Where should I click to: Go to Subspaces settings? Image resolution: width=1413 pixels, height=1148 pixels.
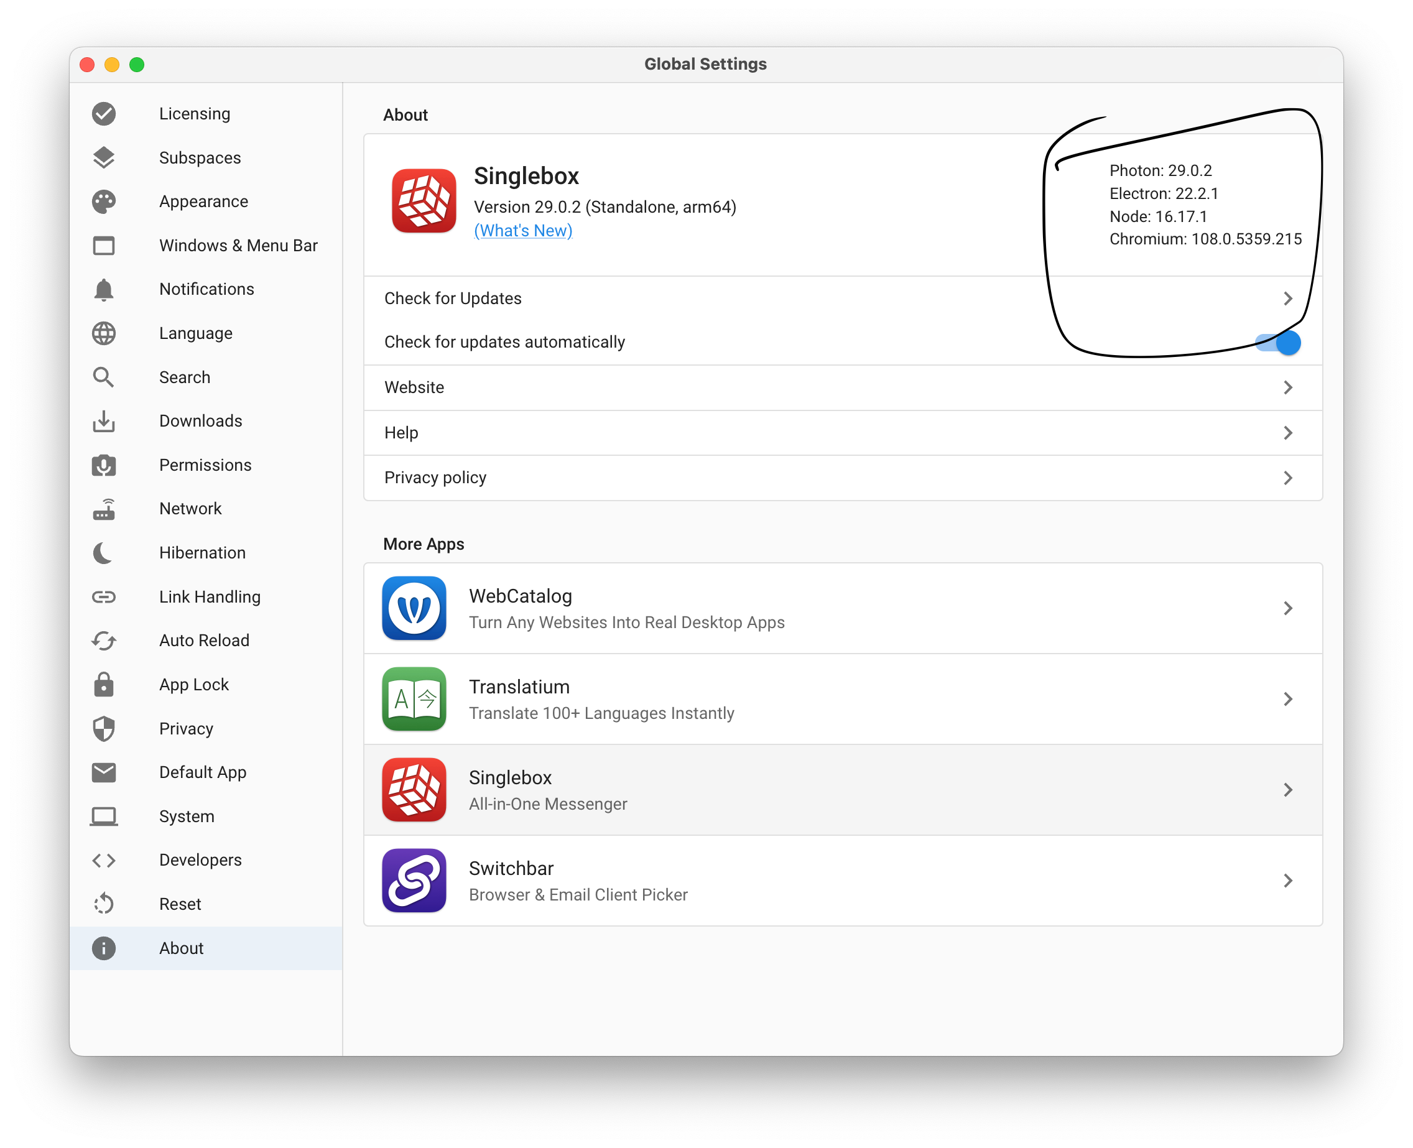tap(206, 158)
